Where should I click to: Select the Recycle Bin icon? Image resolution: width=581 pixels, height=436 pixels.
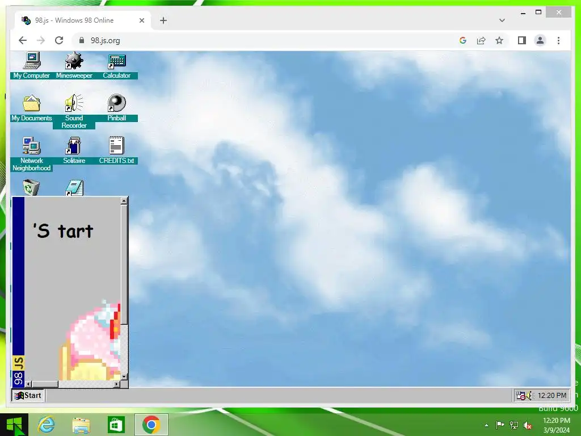pos(32,187)
